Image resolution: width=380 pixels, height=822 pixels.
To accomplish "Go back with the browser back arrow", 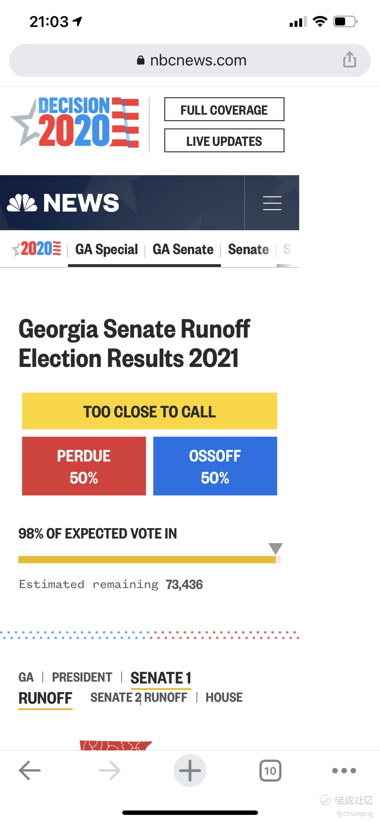I will (29, 770).
